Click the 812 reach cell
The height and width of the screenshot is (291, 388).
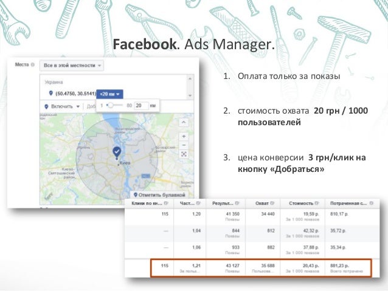tap(263, 233)
